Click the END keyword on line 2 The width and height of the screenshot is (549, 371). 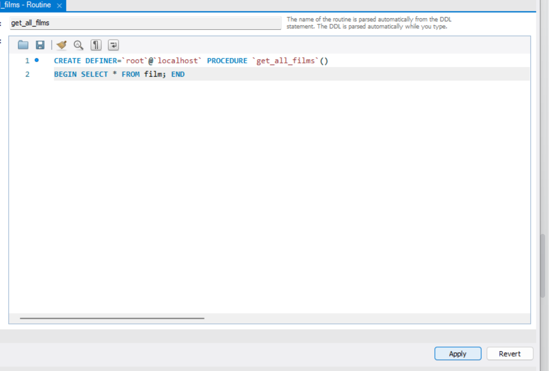point(178,75)
